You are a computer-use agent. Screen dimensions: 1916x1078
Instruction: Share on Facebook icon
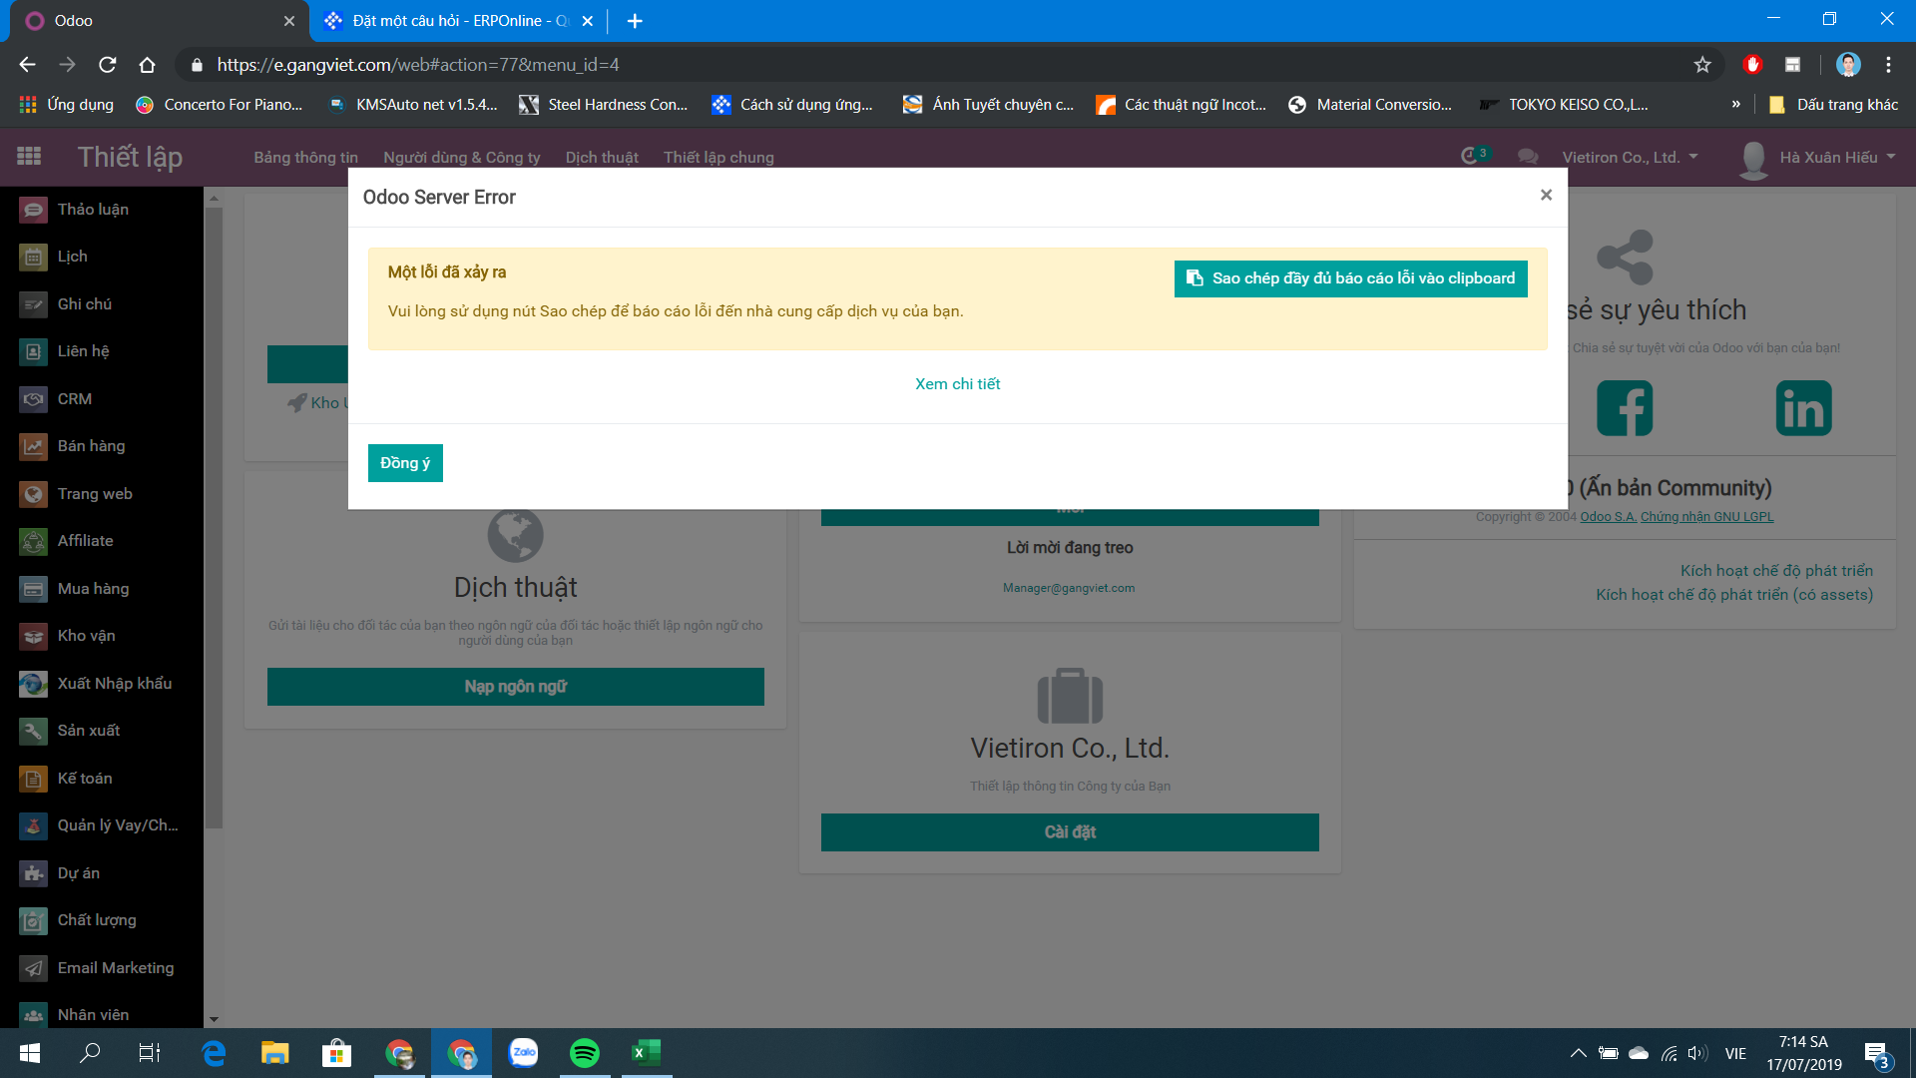click(x=1625, y=408)
